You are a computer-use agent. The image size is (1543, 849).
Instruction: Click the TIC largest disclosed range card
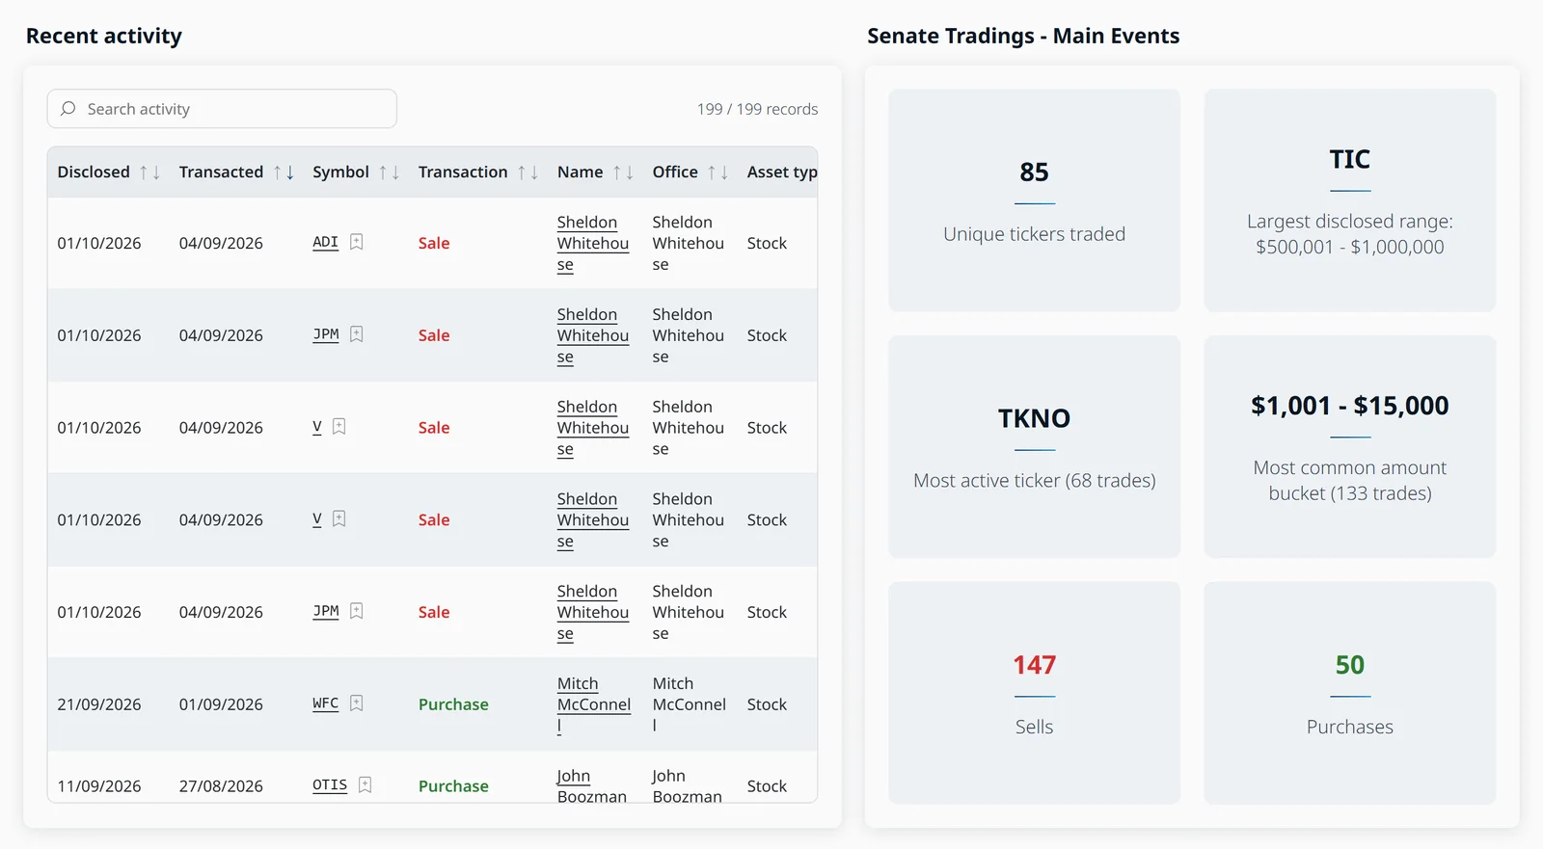click(1350, 200)
